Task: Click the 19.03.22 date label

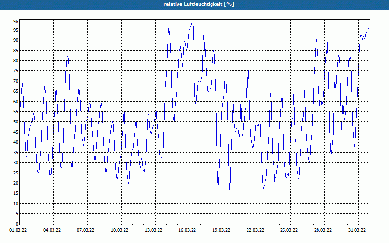Action: click(221, 230)
